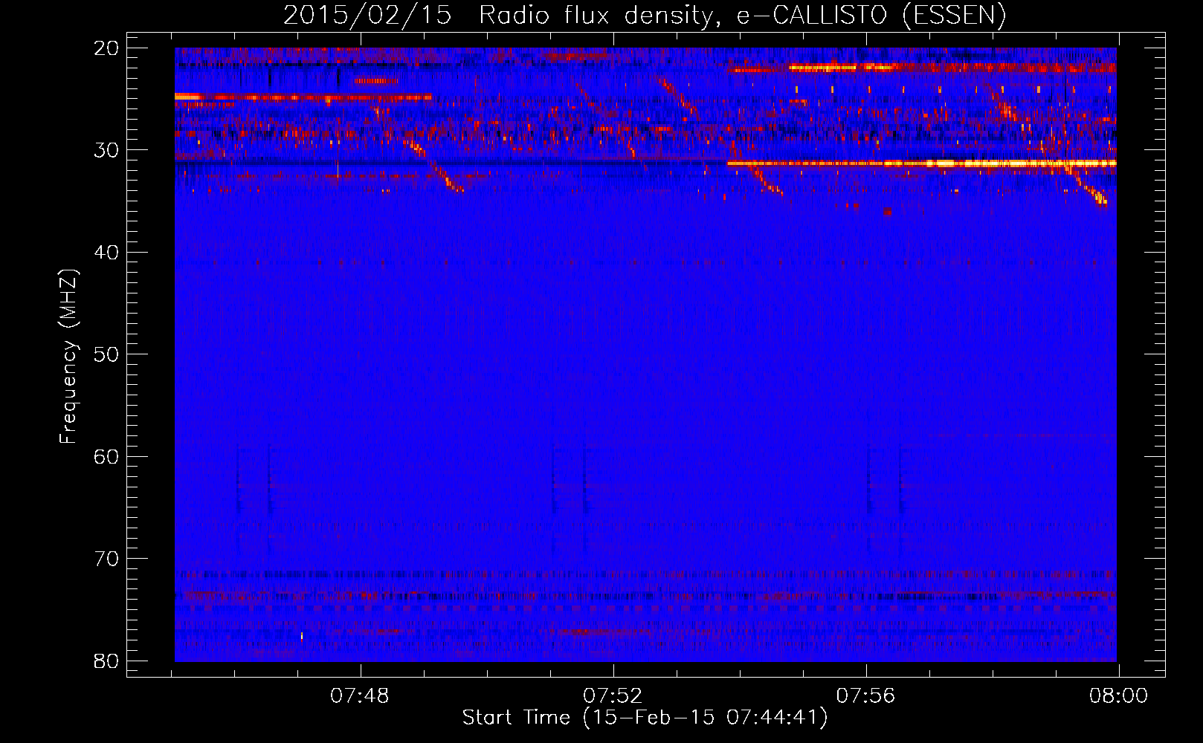Click the 'Start Time (15-Feb-15 07:44:41)' label
This screenshot has width=1203, height=743.
645,718
